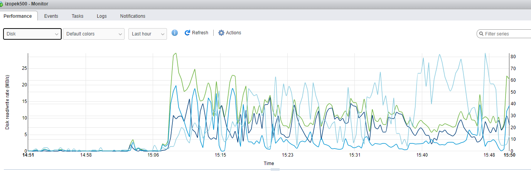Click the green line's highest peak
531x172 pixels.
click(x=175, y=54)
